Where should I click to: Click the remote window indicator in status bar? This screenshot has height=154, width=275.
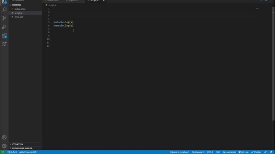[3, 152]
